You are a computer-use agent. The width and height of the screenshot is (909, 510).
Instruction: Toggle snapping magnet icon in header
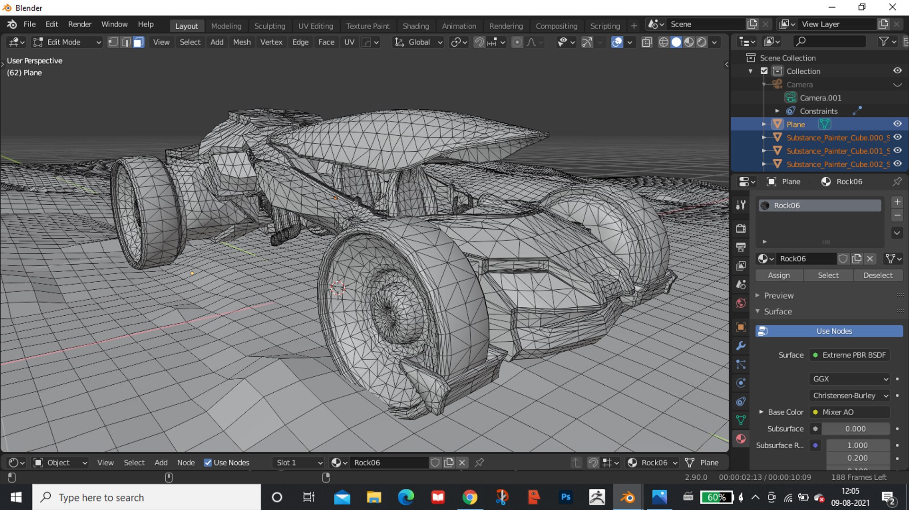479,42
